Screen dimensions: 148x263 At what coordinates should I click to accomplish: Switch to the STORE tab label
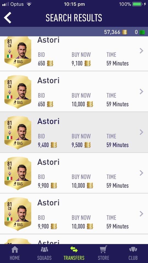coord(104,258)
